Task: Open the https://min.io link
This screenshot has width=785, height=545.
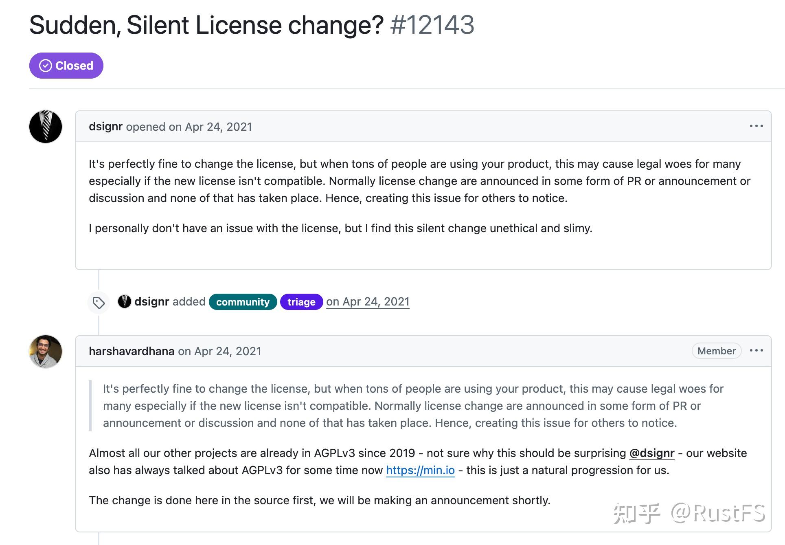Action: tap(420, 470)
